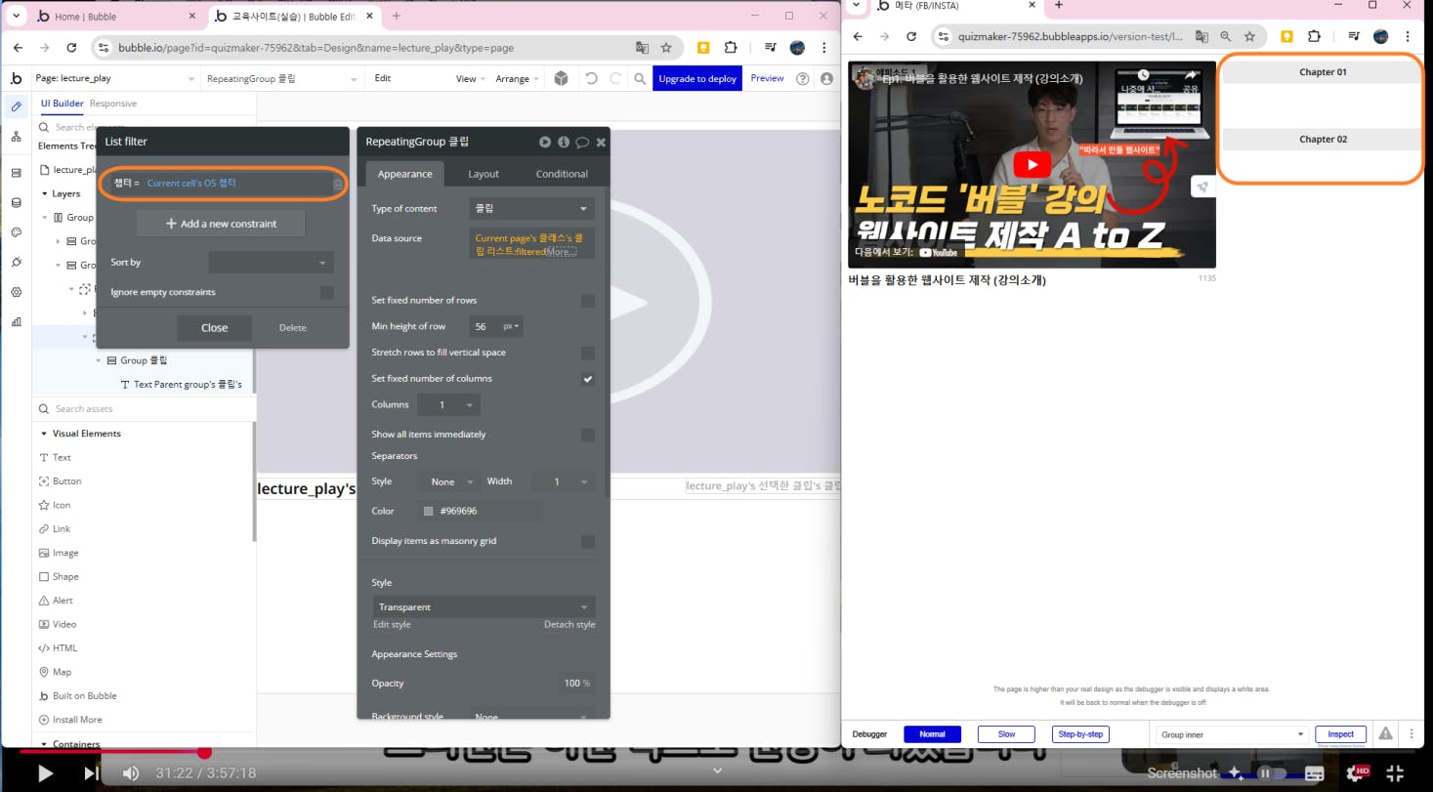Image resolution: width=1433 pixels, height=792 pixels.
Task: Open the Styles palette icon in Bubble sidebar
Action: click(x=16, y=232)
